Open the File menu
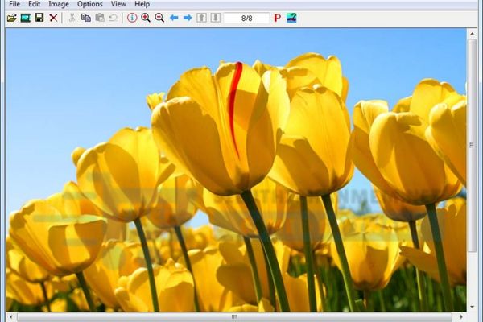483x322 pixels. click(x=14, y=4)
